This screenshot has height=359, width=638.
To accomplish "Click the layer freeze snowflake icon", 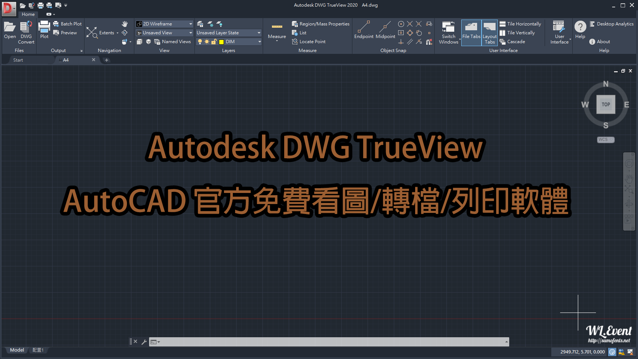I will tap(210, 24).
